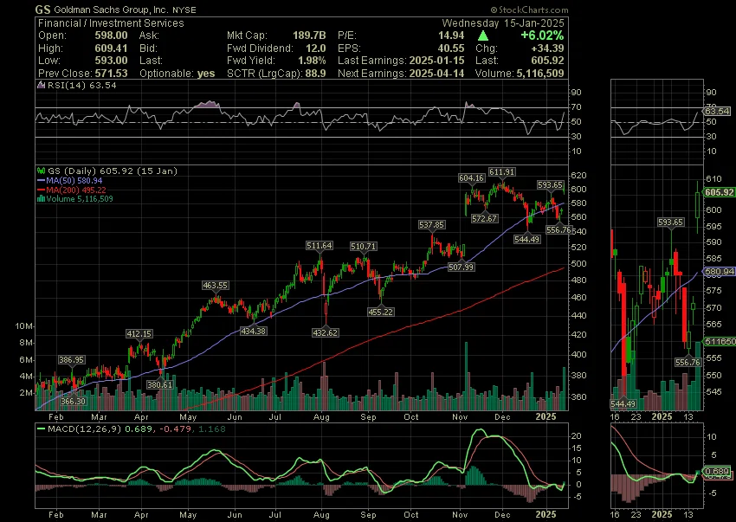Click the Goldman Sachs Group, Inc. company name
Image resolution: width=736 pixels, height=522 pixels.
111,10
